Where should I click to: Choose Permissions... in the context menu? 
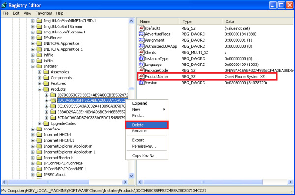tap(147, 146)
